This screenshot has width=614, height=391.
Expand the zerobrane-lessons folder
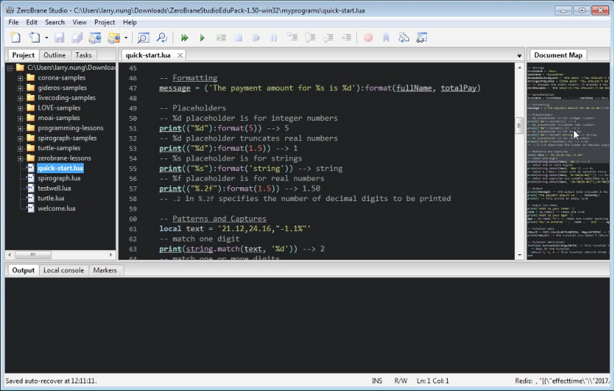(20, 158)
